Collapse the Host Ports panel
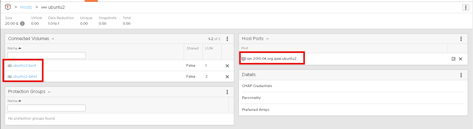This screenshot has width=473, height=129. click(x=267, y=39)
